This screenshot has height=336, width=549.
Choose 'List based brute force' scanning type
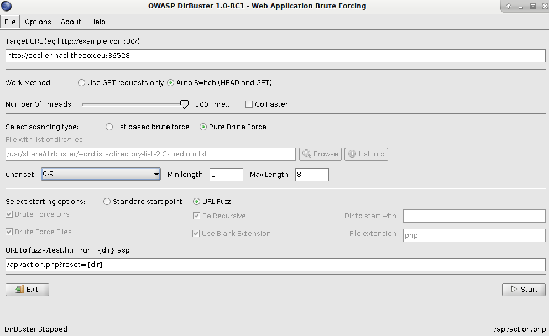click(x=109, y=127)
